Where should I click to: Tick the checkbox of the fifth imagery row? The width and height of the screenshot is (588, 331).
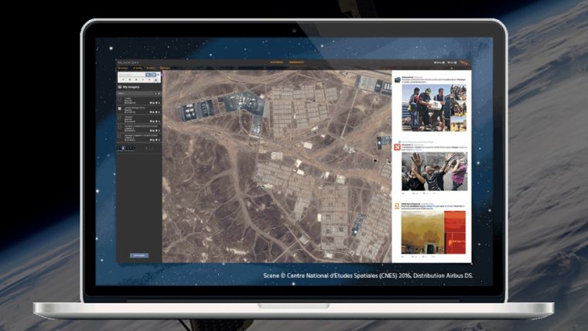[x=120, y=136]
